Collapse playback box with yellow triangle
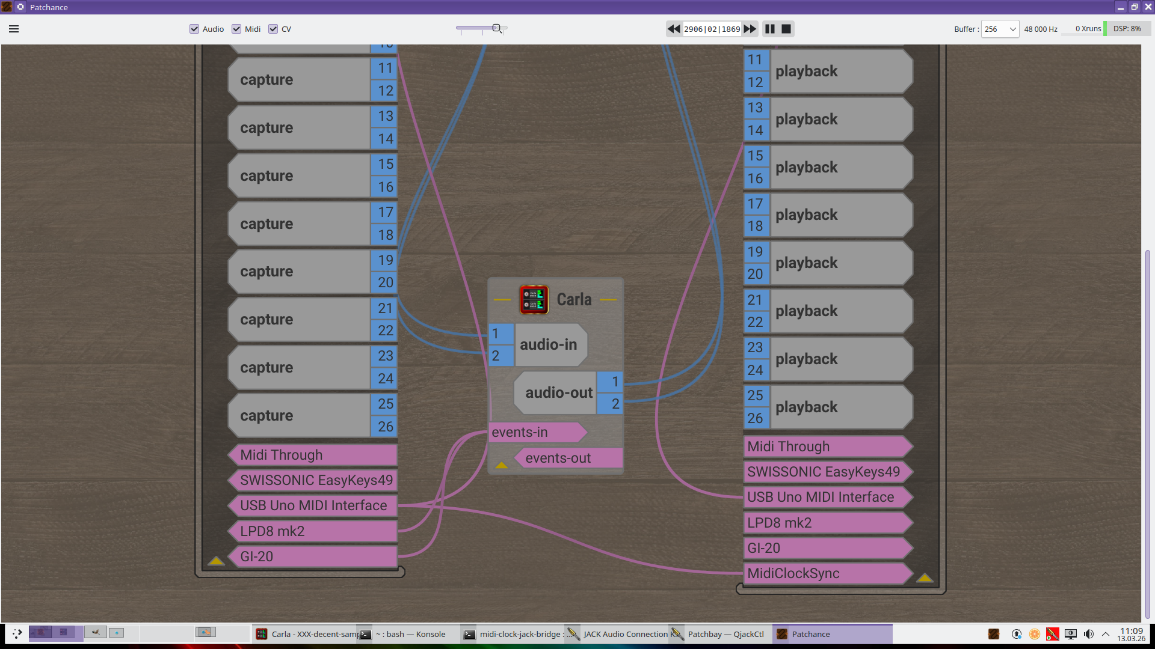The width and height of the screenshot is (1155, 649). [x=925, y=578]
